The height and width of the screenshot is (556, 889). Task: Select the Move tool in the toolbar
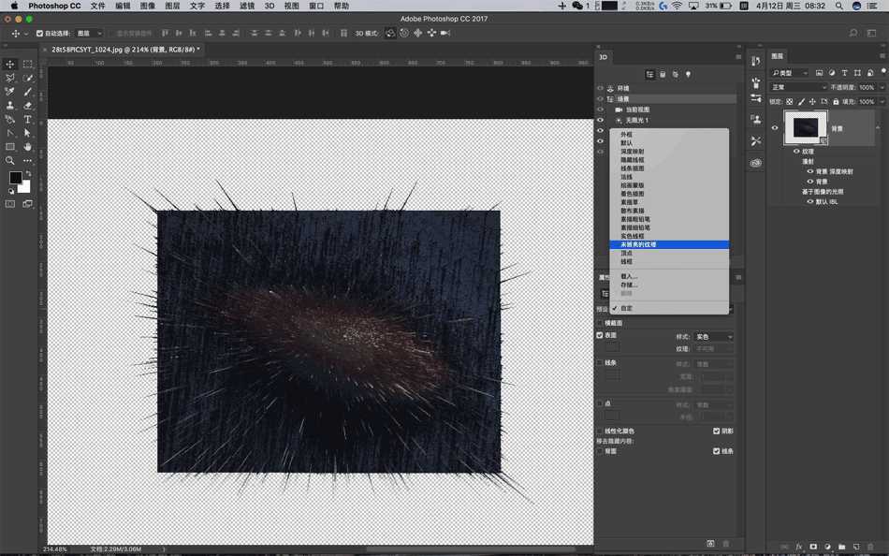point(8,65)
